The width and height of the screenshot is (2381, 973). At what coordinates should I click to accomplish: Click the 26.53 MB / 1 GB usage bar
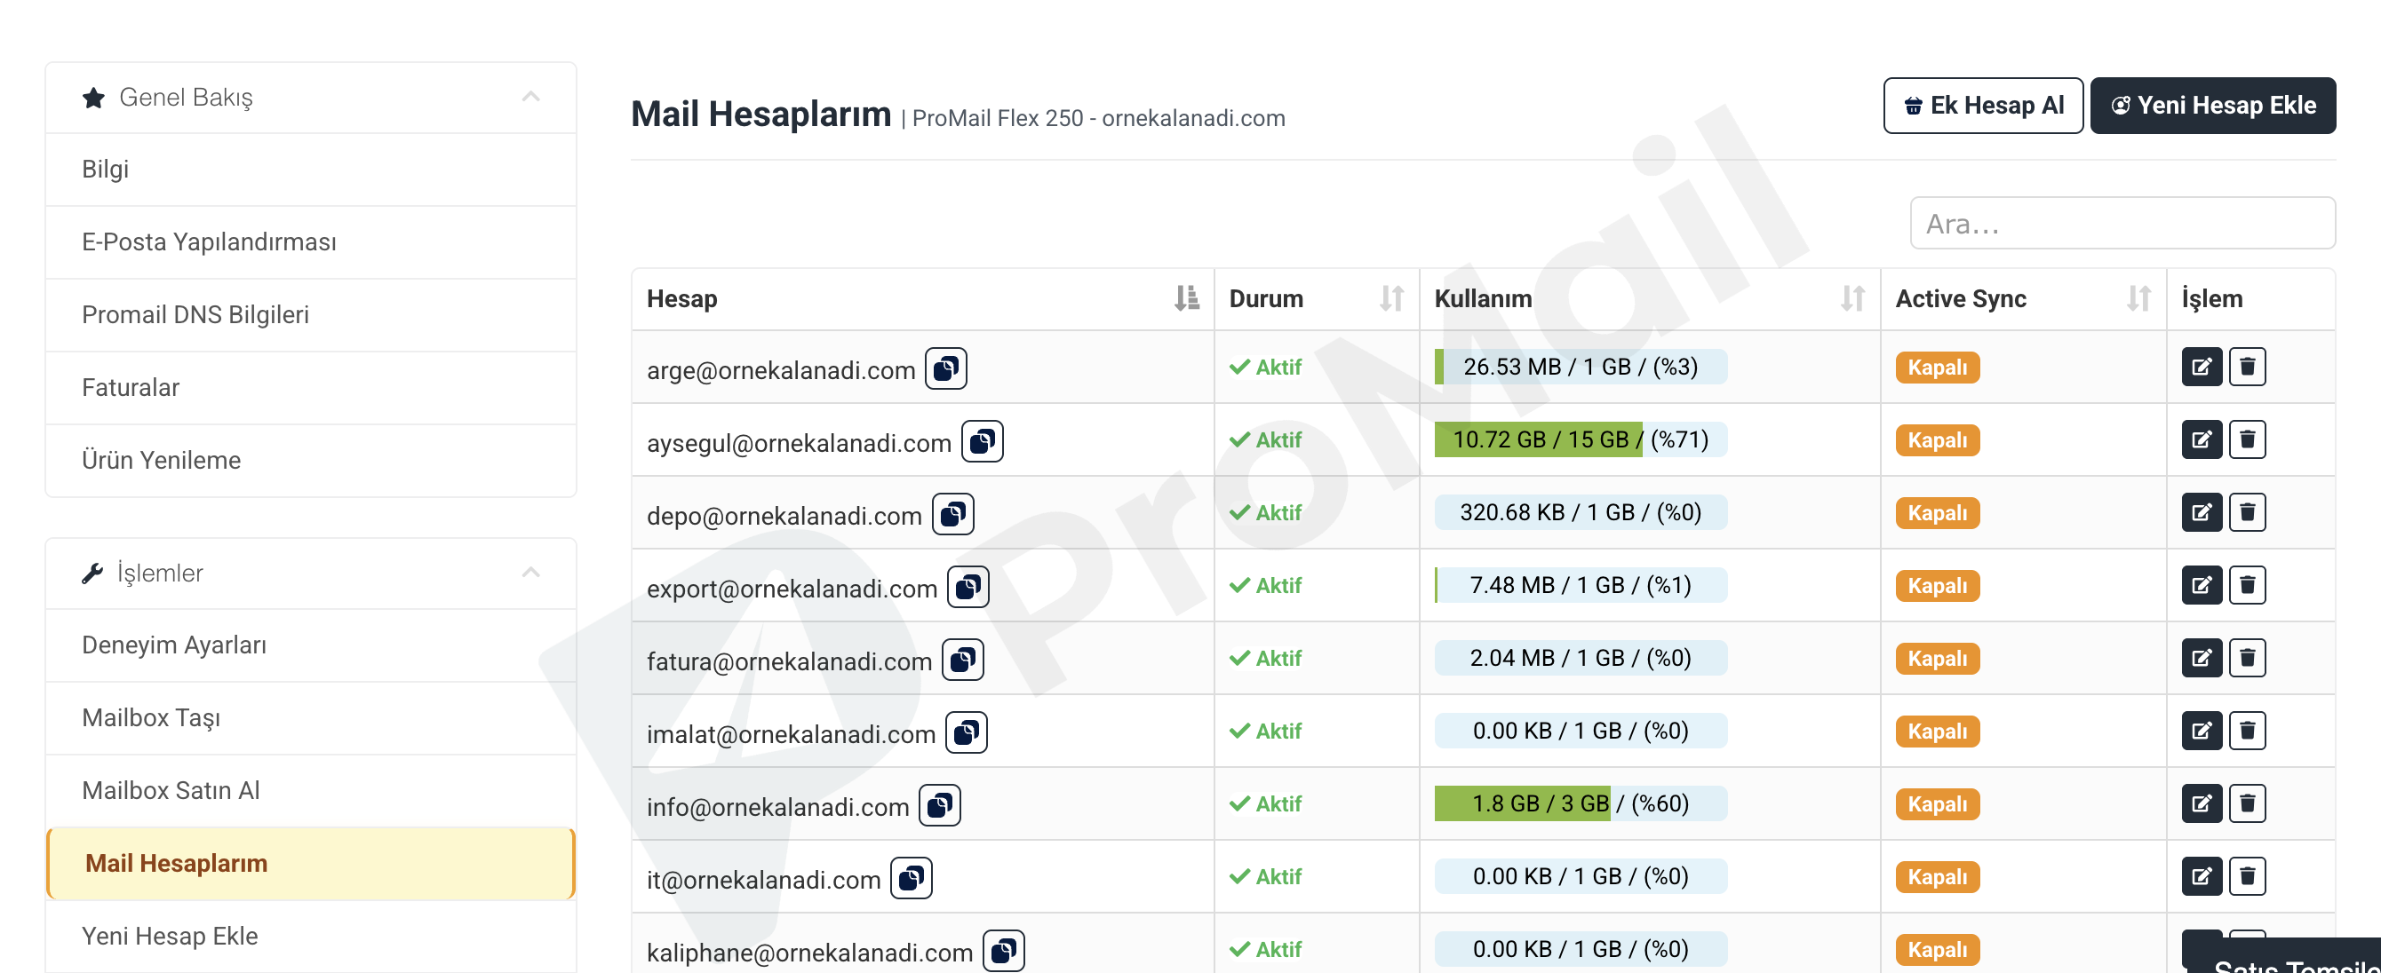(1581, 367)
